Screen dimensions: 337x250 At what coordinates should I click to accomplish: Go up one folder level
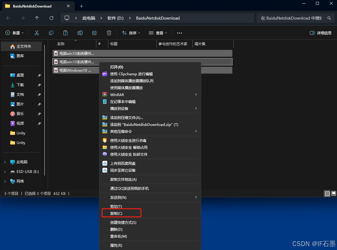pyautogui.click(x=37, y=18)
